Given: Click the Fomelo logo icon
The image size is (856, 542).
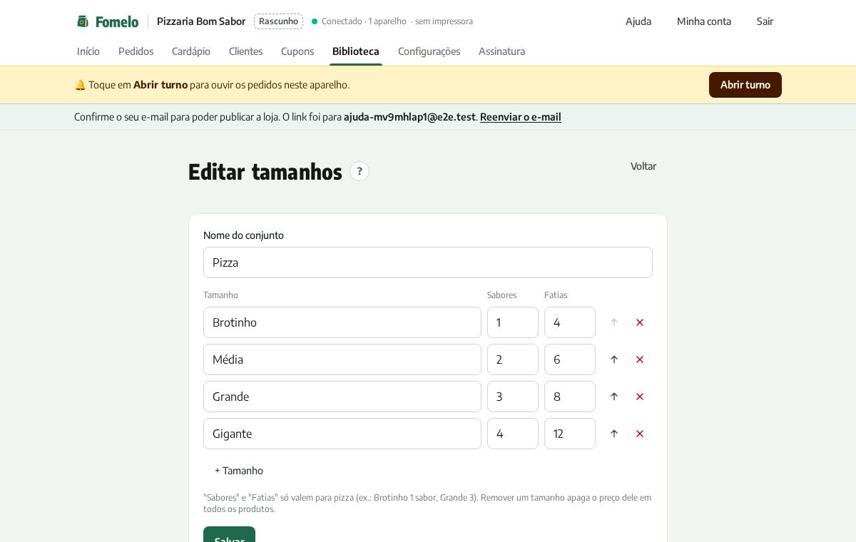Looking at the screenshot, I should [83, 21].
